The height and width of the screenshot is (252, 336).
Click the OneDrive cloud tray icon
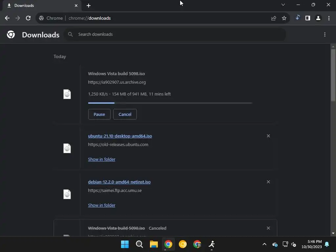(275, 244)
